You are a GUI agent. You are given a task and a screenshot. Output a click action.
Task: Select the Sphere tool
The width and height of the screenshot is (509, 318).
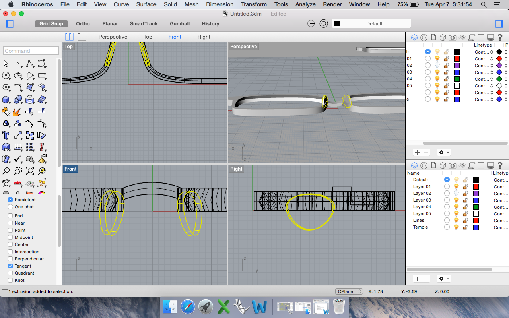[x=17, y=99]
